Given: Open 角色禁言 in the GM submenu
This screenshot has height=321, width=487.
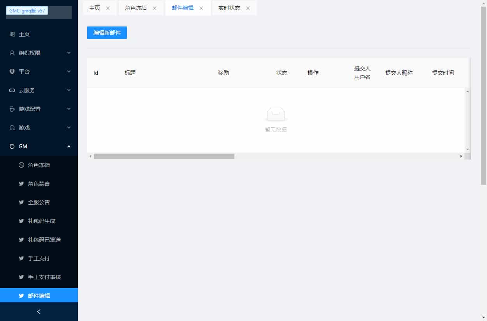Looking at the screenshot, I should [x=39, y=184].
